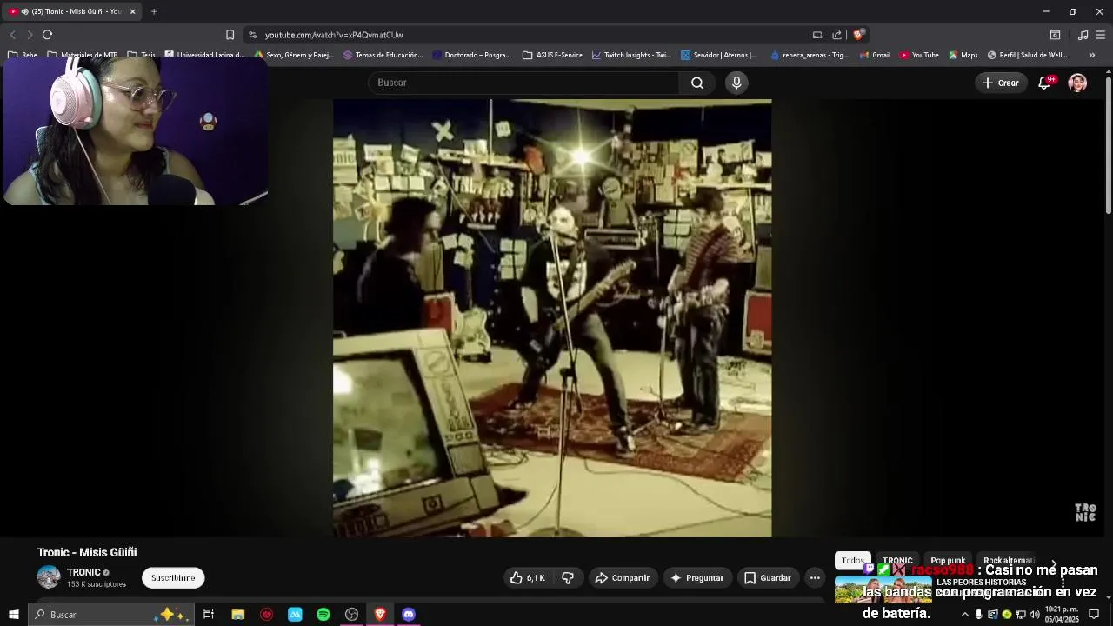The width and height of the screenshot is (1113, 626).
Task: Open the volume speaker tray icon
Action: (1035, 615)
